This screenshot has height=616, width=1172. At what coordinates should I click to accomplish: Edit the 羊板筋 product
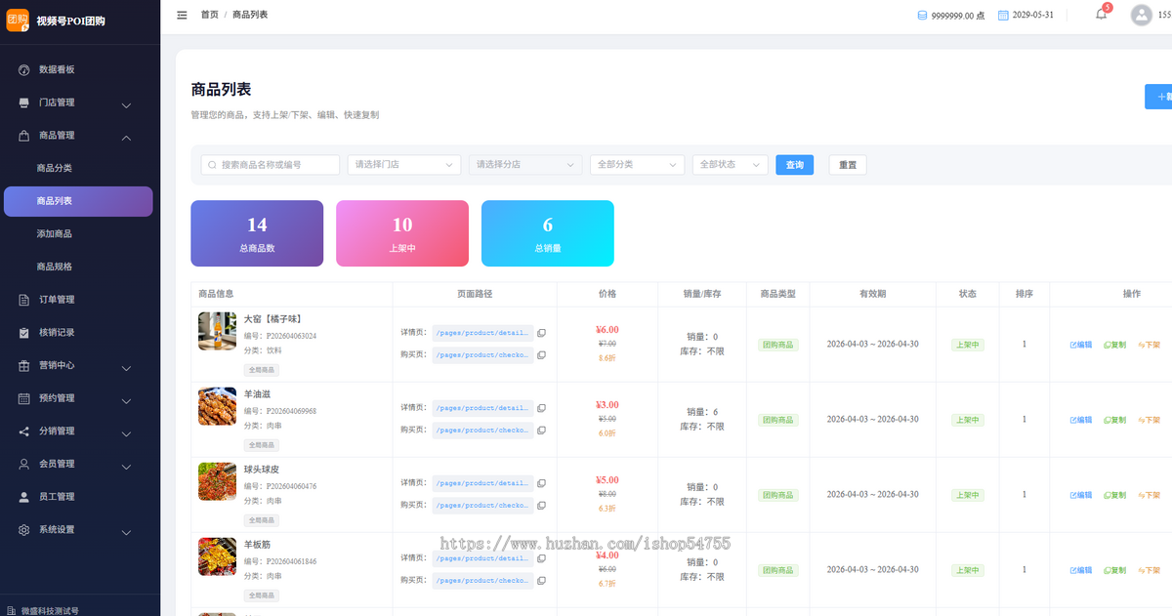click(x=1081, y=570)
